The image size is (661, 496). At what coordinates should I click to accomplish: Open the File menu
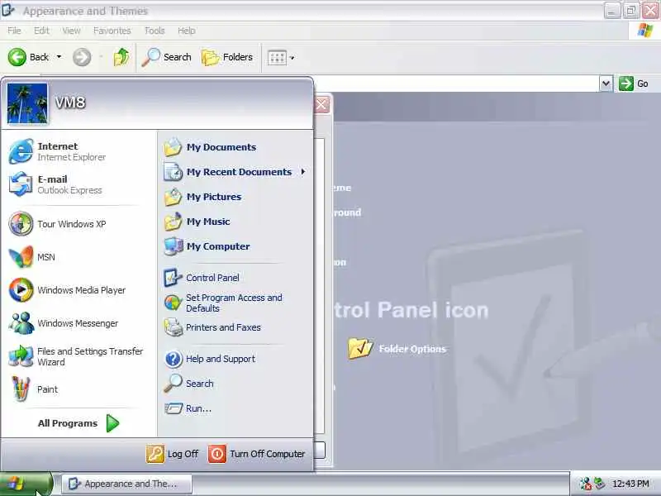[14, 31]
